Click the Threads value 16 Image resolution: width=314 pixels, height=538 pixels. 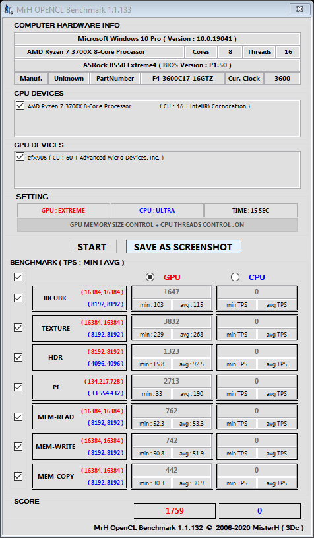(288, 51)
